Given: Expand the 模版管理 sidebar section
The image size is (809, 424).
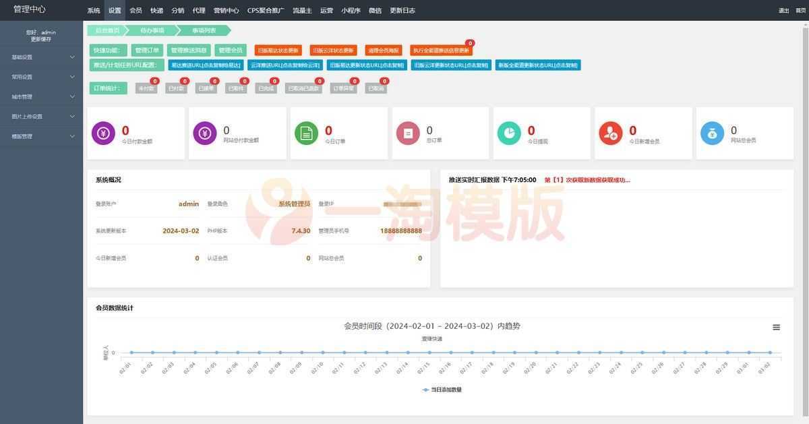Looking at the screenshot, I should 41,136.
